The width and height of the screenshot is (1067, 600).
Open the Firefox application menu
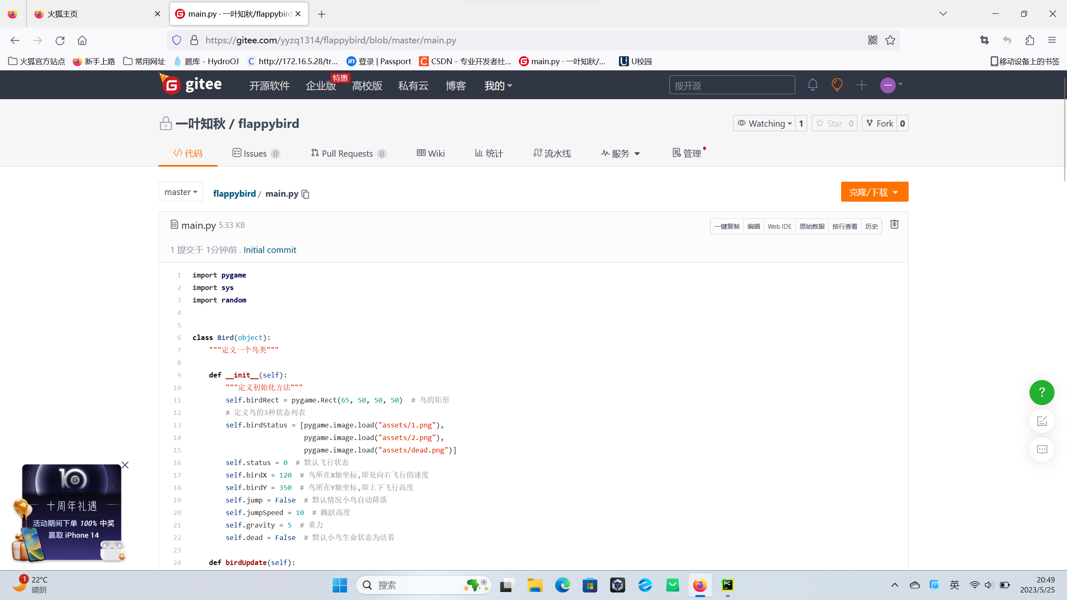1052,40
